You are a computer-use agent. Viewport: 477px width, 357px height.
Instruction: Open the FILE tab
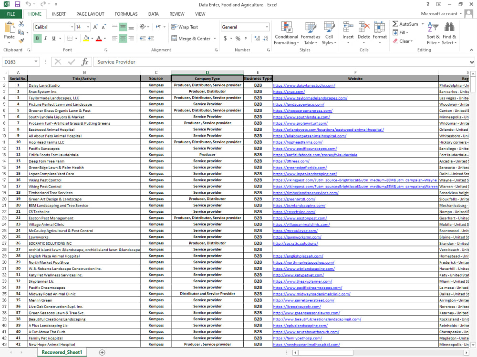[x=11, y=14]
